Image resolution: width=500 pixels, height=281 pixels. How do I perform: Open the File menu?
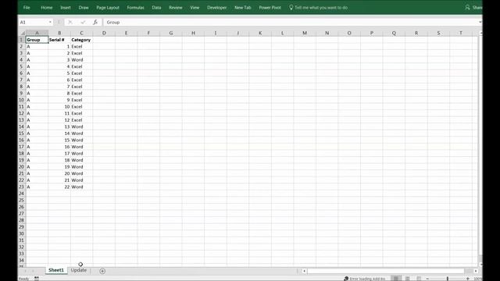pos(27,7)
